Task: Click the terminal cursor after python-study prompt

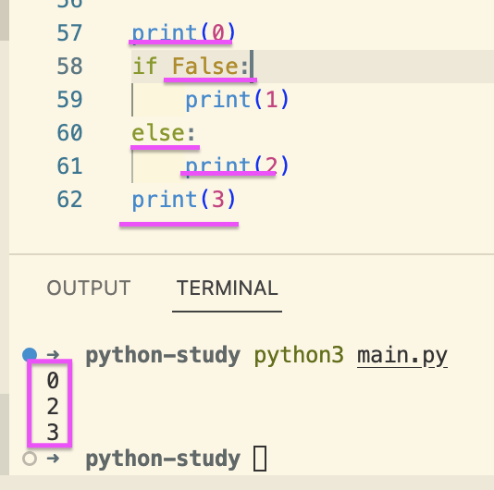Action: click(x=260, y=459)
